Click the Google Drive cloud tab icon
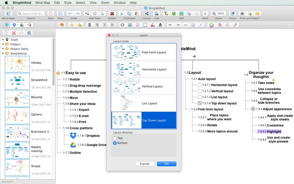 pyautogui.click(x=22, y=25)
